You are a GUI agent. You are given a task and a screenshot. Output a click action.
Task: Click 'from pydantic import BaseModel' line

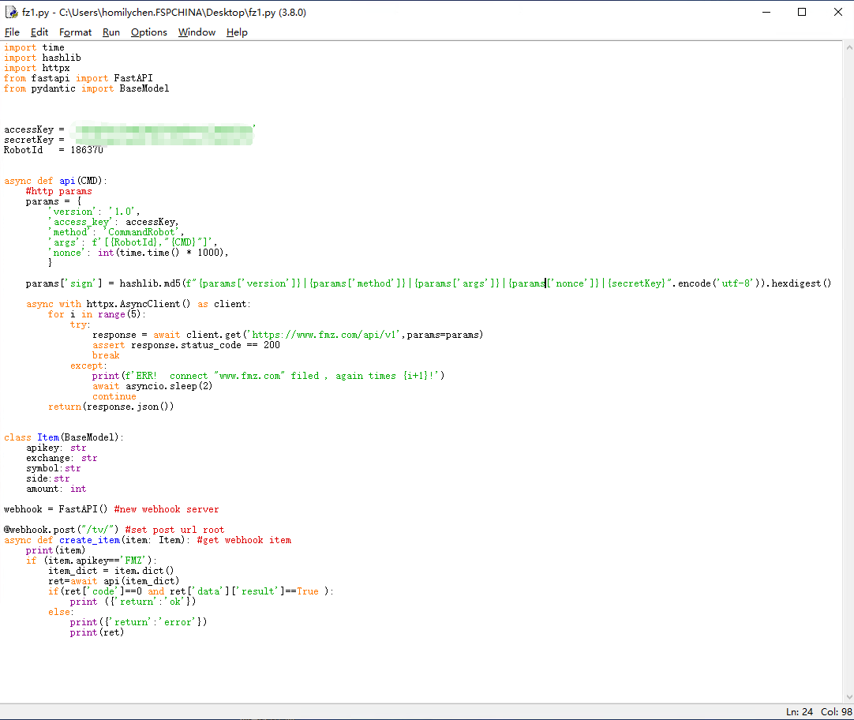point(87,88)
